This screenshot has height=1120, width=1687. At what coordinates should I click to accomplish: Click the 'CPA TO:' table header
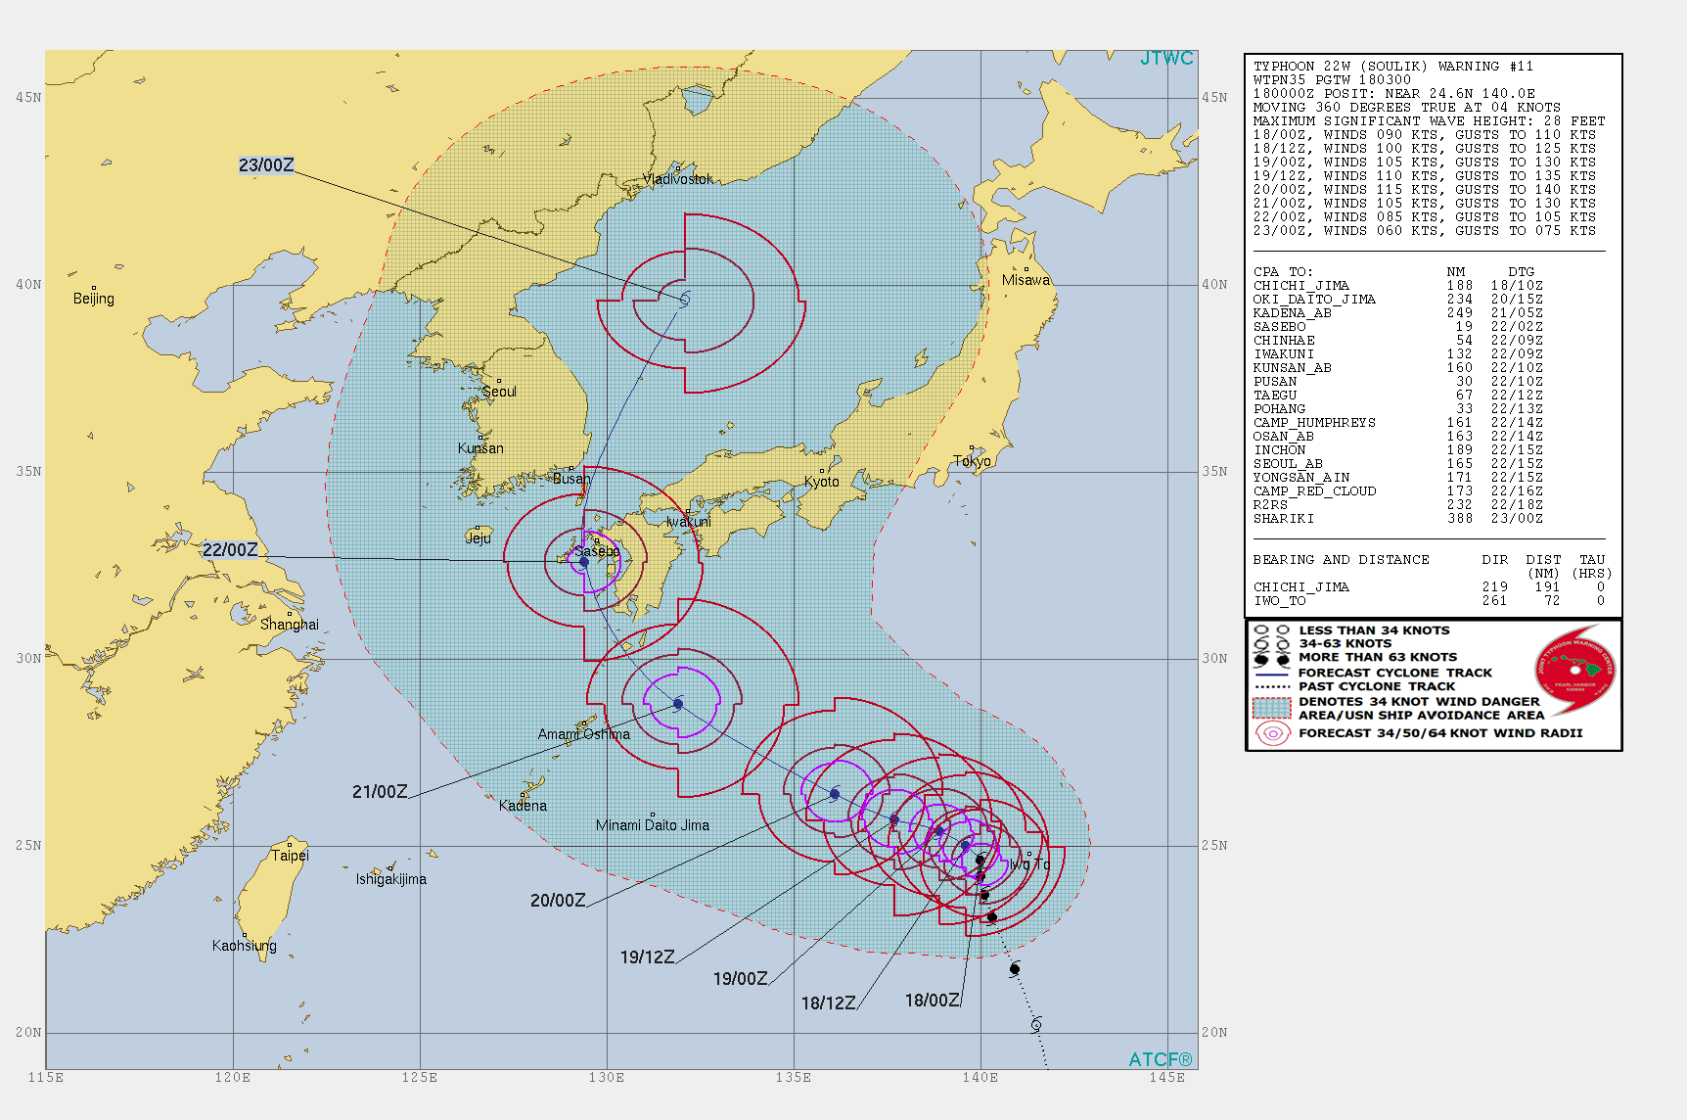1283,272
